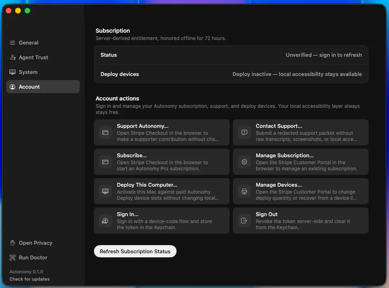389x288 pixels.
Task: Open the Manage Subscription... action
Action: [300, 162]
